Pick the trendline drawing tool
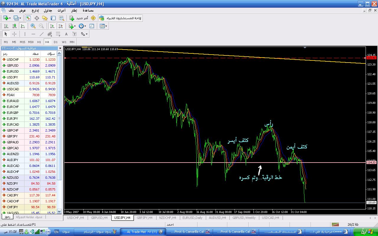The height and width of the screenshot is (236, 378). pos(42,34)
